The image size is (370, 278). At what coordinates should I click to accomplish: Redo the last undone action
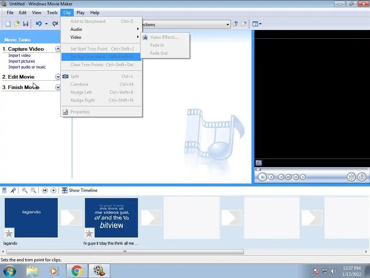[55, 24]
